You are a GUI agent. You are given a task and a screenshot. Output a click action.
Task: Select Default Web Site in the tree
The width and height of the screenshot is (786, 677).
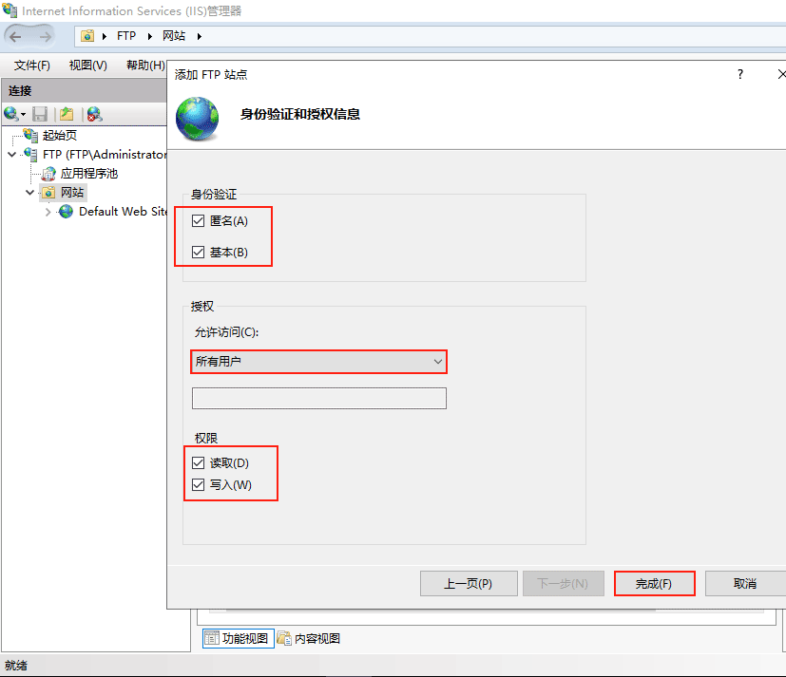pos(123,212)
